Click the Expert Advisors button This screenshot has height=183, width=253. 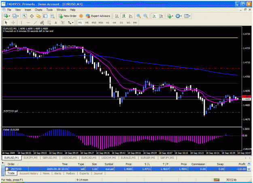pyautogui.click(x=98, y=16)
